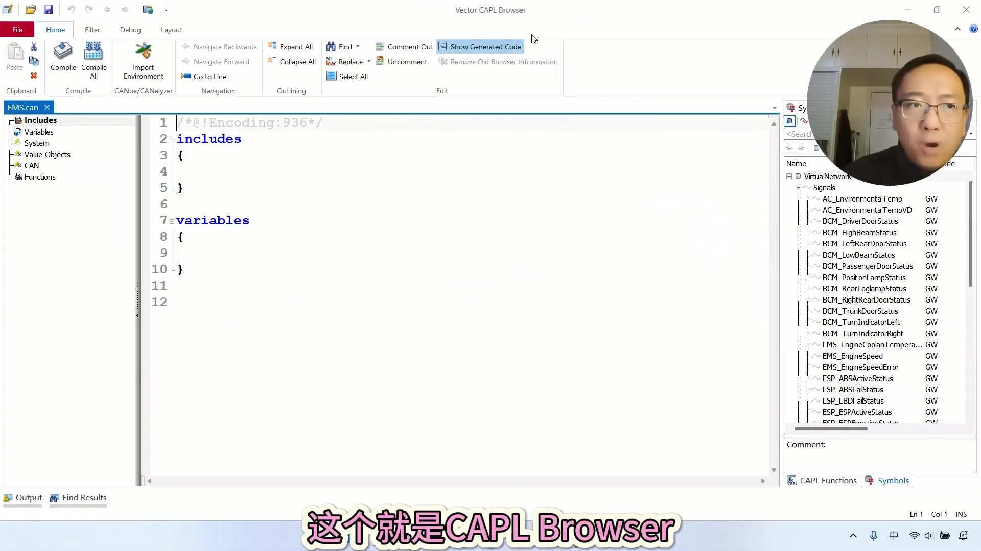Screen dimensions: 981x551
Task: Select Variables in the navigation tree
Action: pos(39,132)
